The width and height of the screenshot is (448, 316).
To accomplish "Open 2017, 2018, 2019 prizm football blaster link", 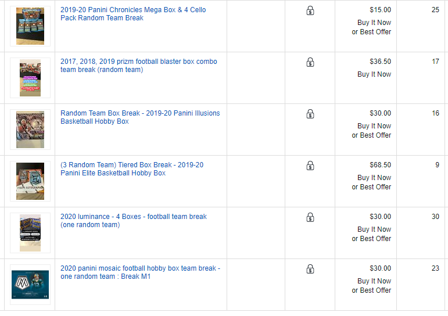I will tap(138, 66).
